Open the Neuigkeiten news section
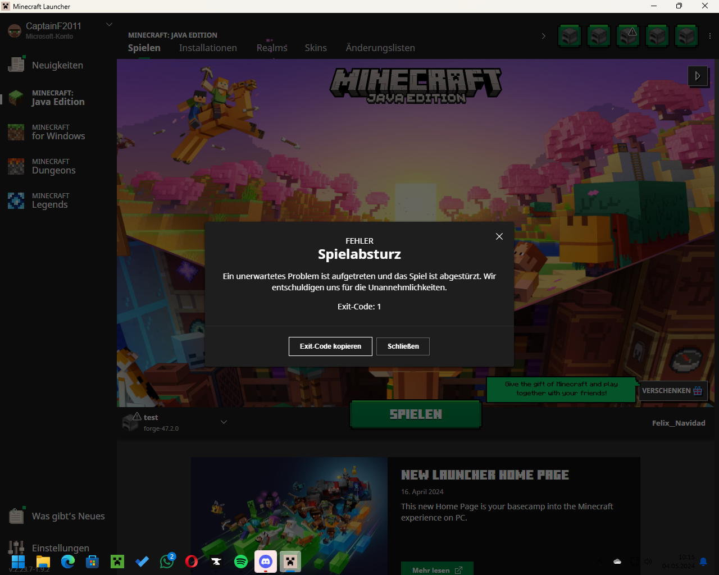This screenshot has height=575, width=719. [58, 65]
